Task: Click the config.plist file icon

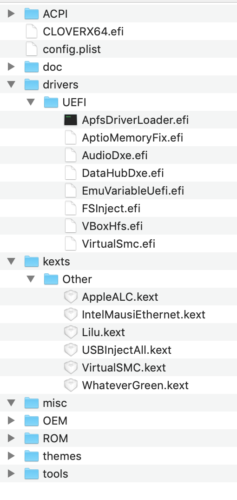Action: tap(31, 49)
